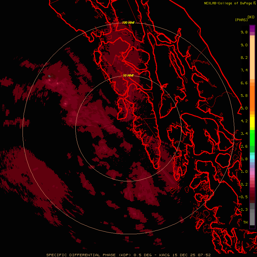Click the yellow segment of the color bar
257x257 pixels.
252,122
